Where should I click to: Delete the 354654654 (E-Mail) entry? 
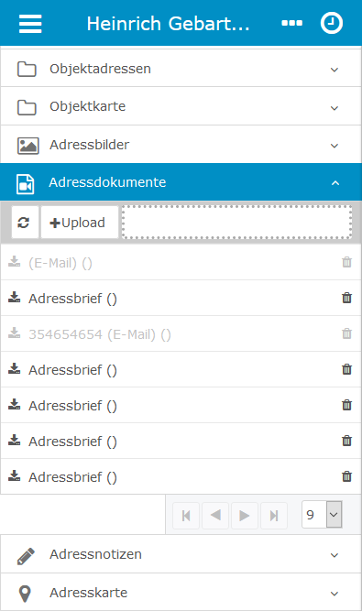(x=346, y=333)
